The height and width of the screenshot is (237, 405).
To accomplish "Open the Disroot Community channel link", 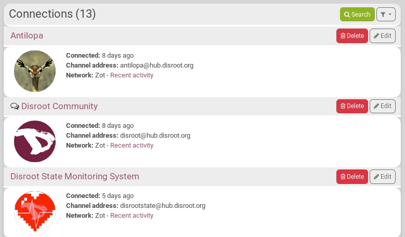I will coord(59,106).
